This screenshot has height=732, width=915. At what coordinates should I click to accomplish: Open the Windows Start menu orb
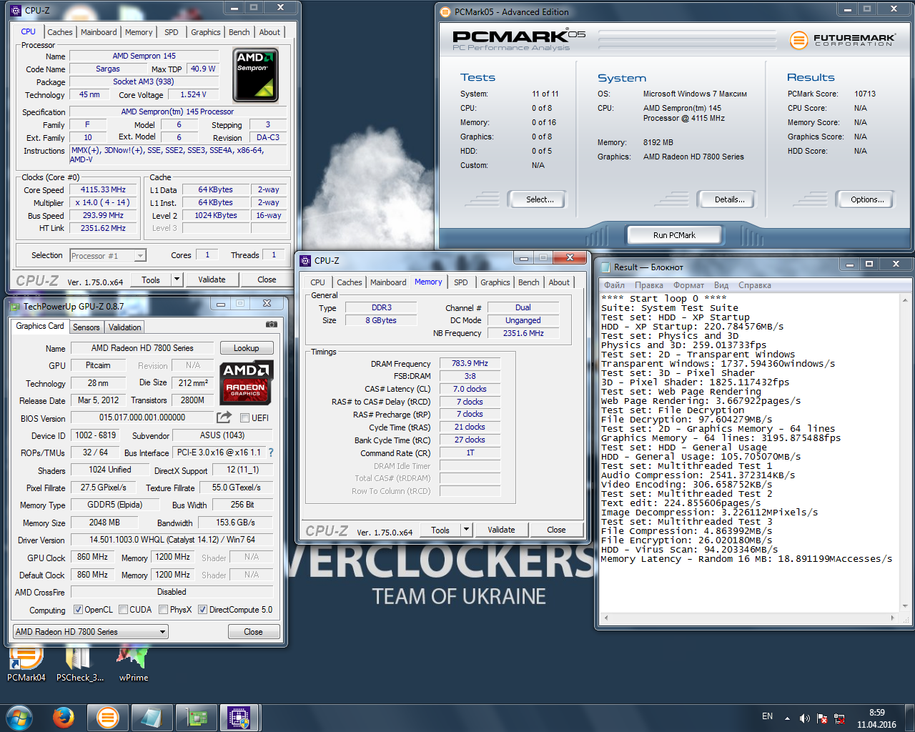click(x=19, y=718)
